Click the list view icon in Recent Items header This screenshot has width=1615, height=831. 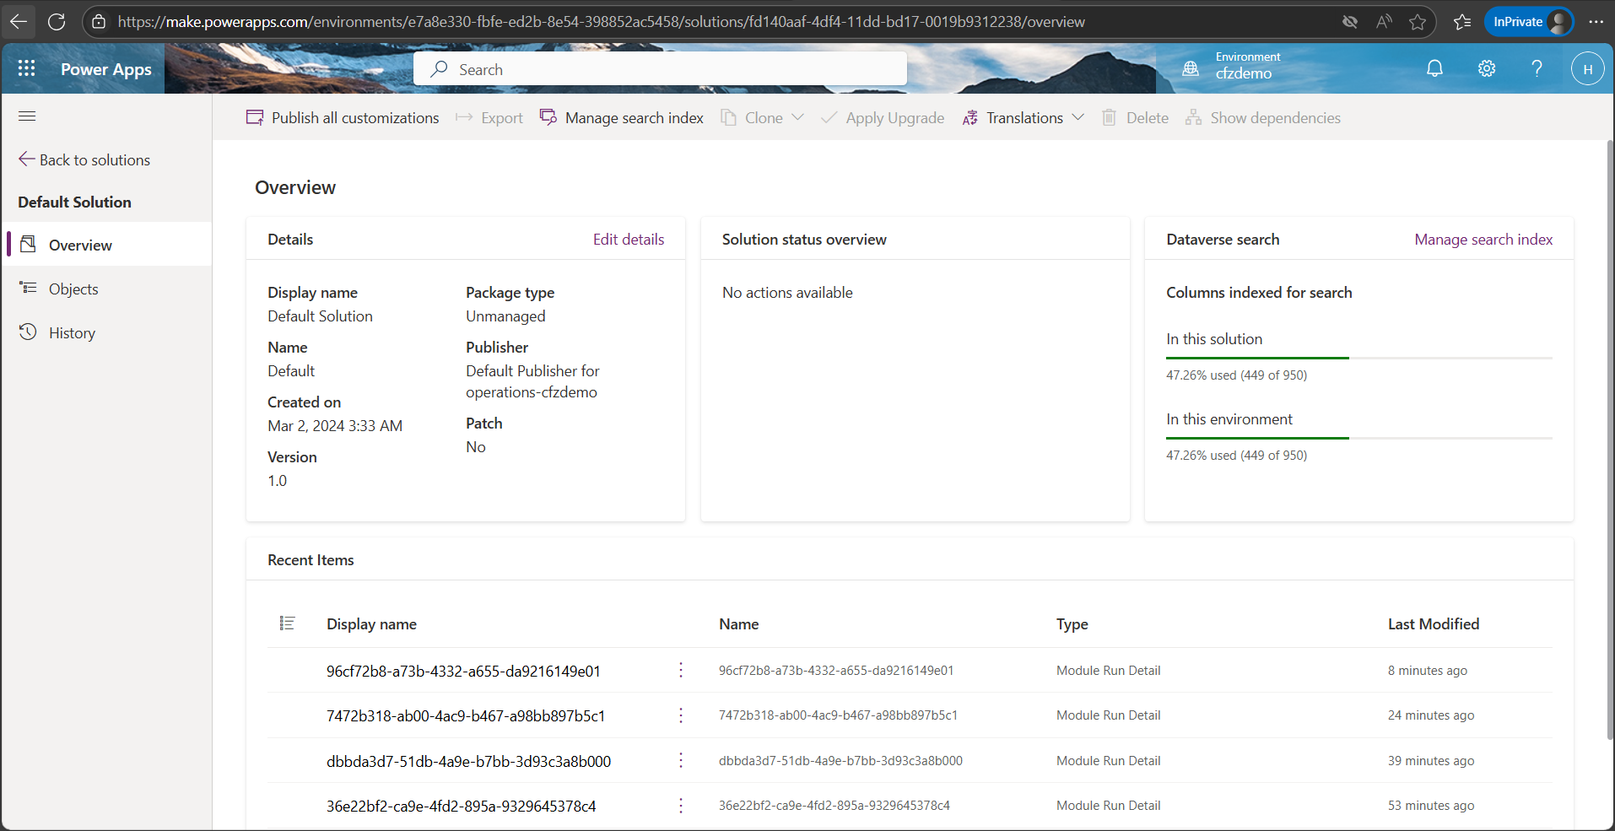pos(287,623)
